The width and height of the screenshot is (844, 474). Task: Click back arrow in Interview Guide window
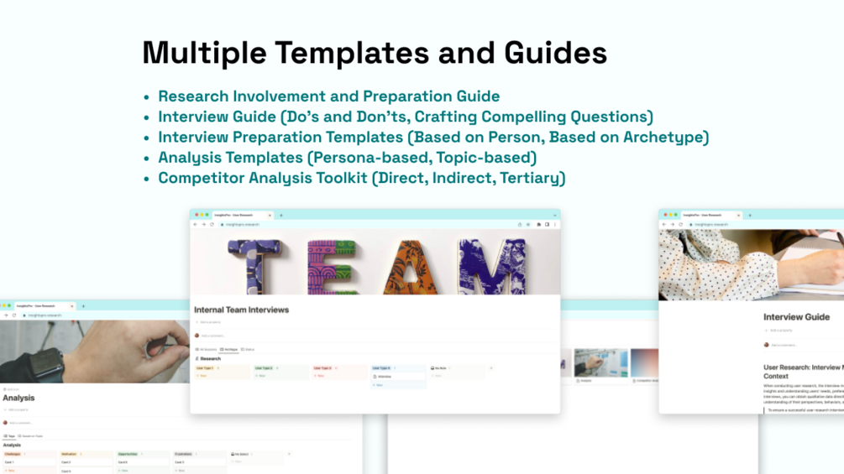coord(664,225)
